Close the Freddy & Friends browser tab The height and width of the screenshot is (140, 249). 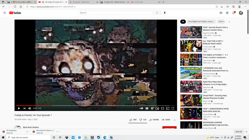tap(66, 2)
